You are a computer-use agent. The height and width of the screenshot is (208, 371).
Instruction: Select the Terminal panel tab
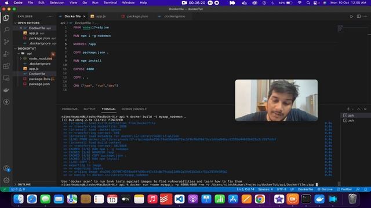point(108,109)
